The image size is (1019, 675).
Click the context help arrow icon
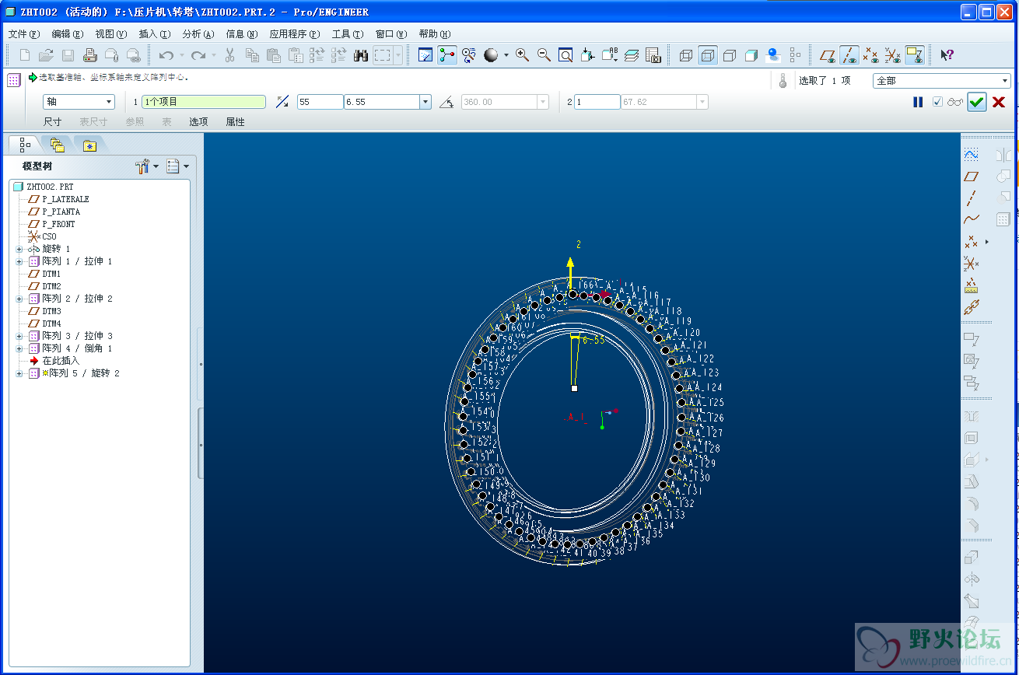point(947,55)
